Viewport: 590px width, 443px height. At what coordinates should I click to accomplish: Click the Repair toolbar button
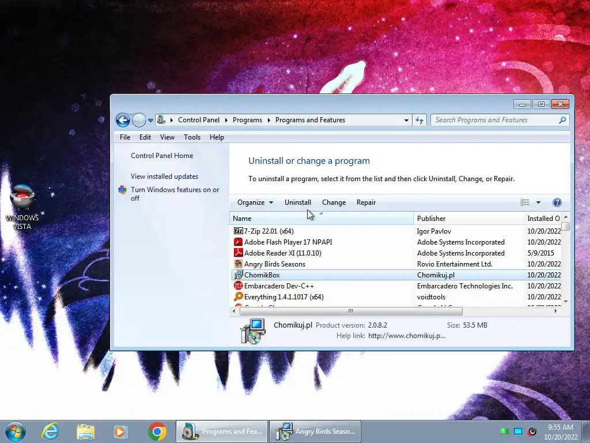pos(366,202)
